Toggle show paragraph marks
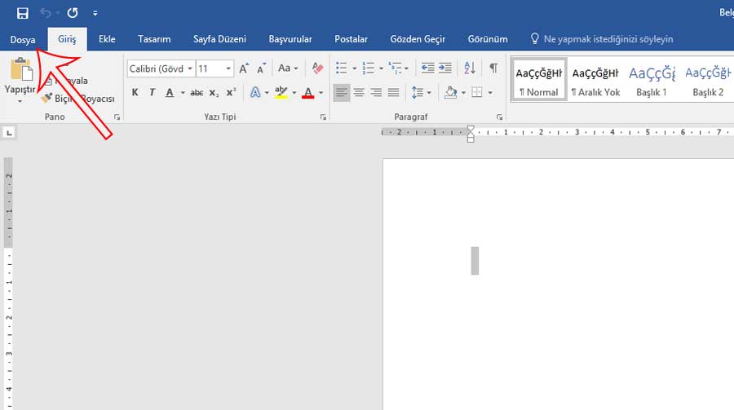734x410 pixels. point(493,68)
